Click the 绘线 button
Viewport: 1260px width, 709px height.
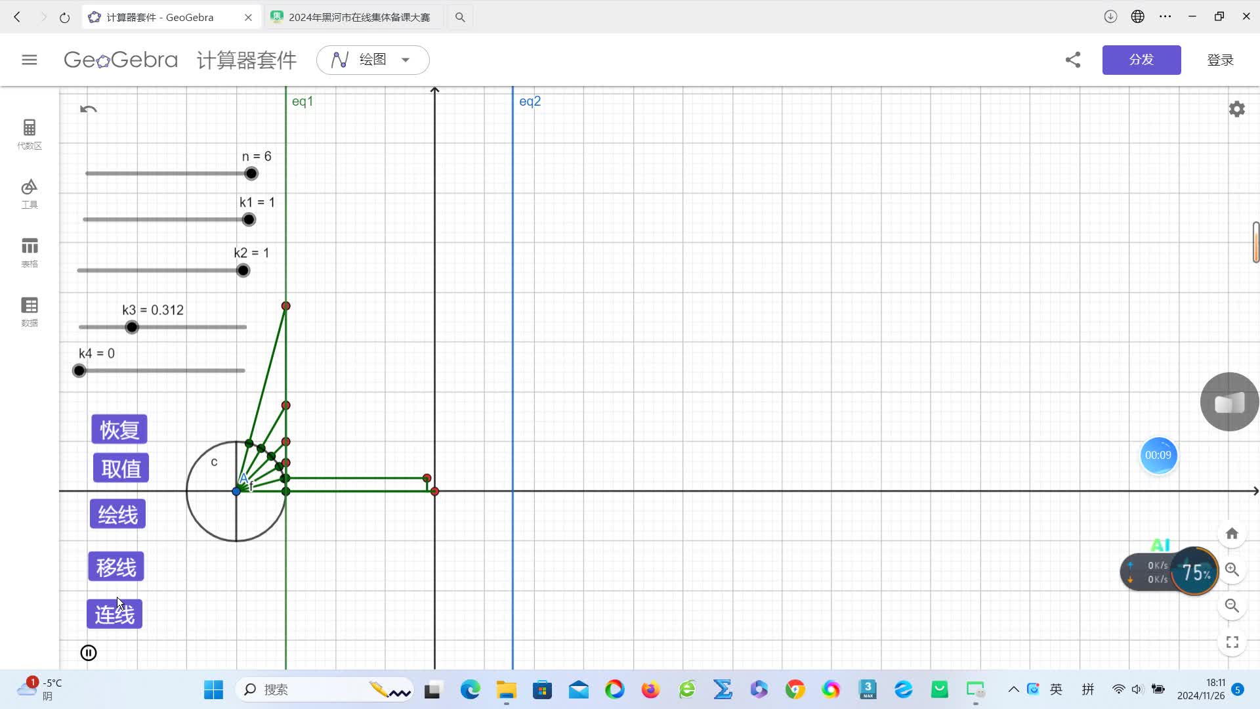point(118,514)
